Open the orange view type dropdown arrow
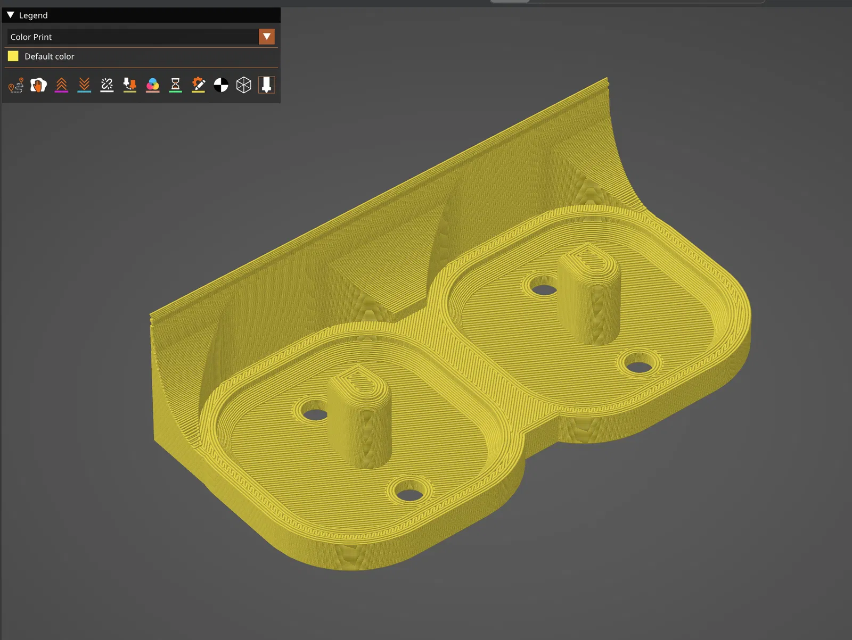The width and height of the screenshot is (852, 640). pos(267,37)
